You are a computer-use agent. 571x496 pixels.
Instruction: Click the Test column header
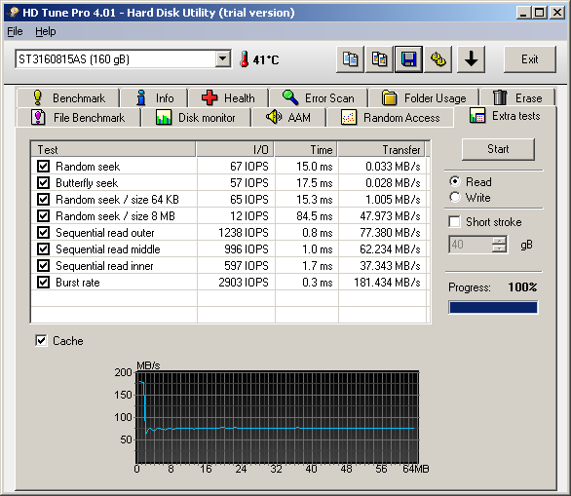point(113,150)
